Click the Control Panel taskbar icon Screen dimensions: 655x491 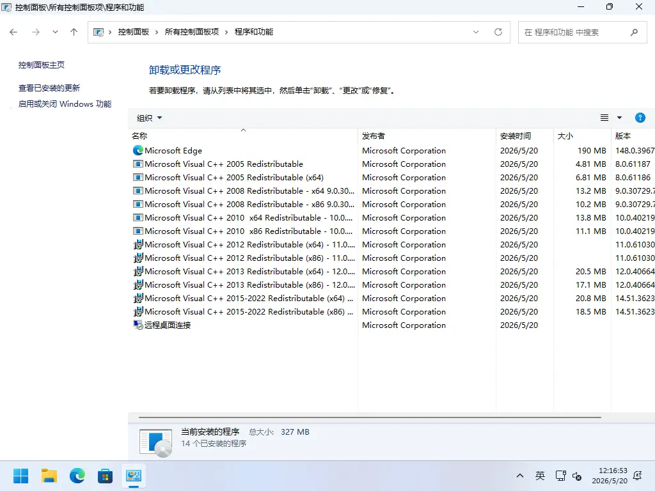(134, 476)
